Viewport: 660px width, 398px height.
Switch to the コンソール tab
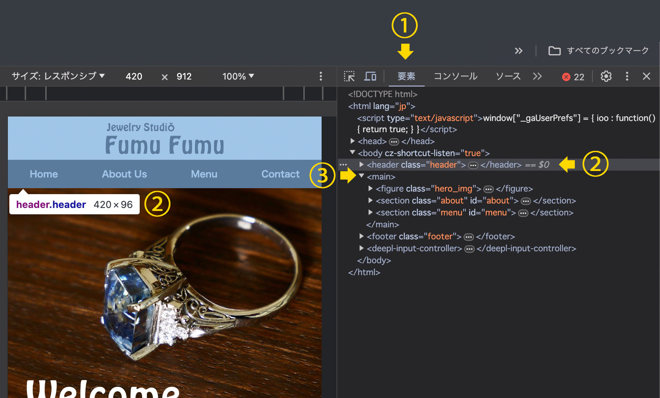(455, 76)
